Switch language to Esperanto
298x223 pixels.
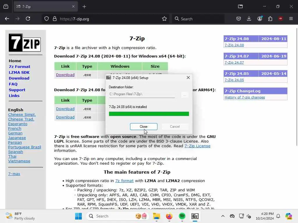point(18,124)
